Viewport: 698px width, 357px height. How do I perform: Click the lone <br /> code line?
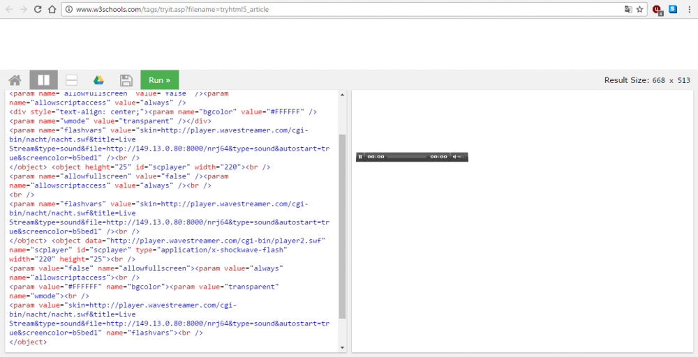pos(22,195)
